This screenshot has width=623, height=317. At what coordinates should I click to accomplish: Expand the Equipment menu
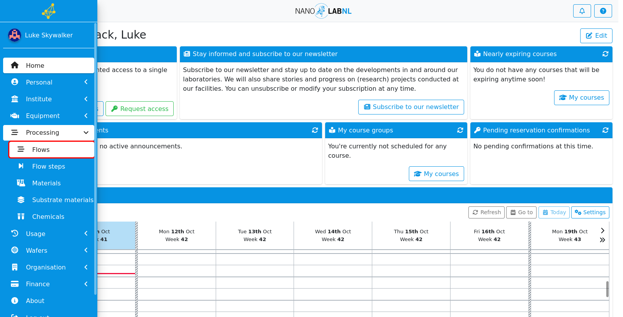point(49,116)
